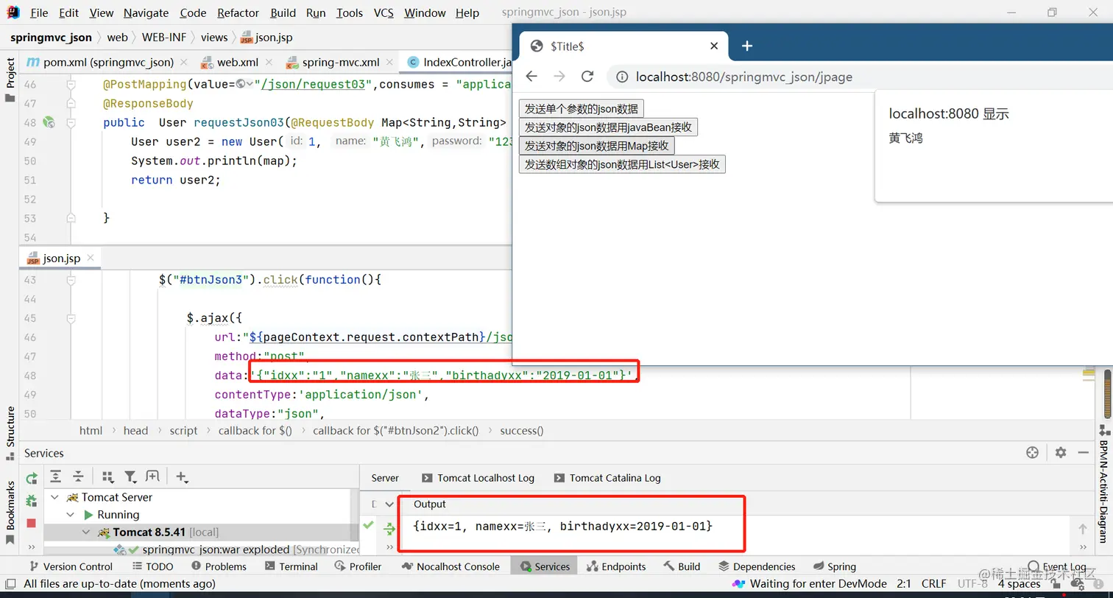This screenshot has width=1113, height=598.
Task: Hide the Services tool window
Action: 1083,453
